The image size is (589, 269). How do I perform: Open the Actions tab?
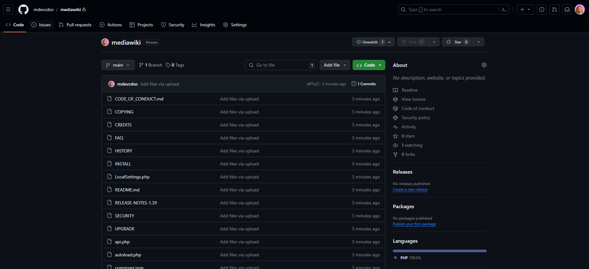111,25
